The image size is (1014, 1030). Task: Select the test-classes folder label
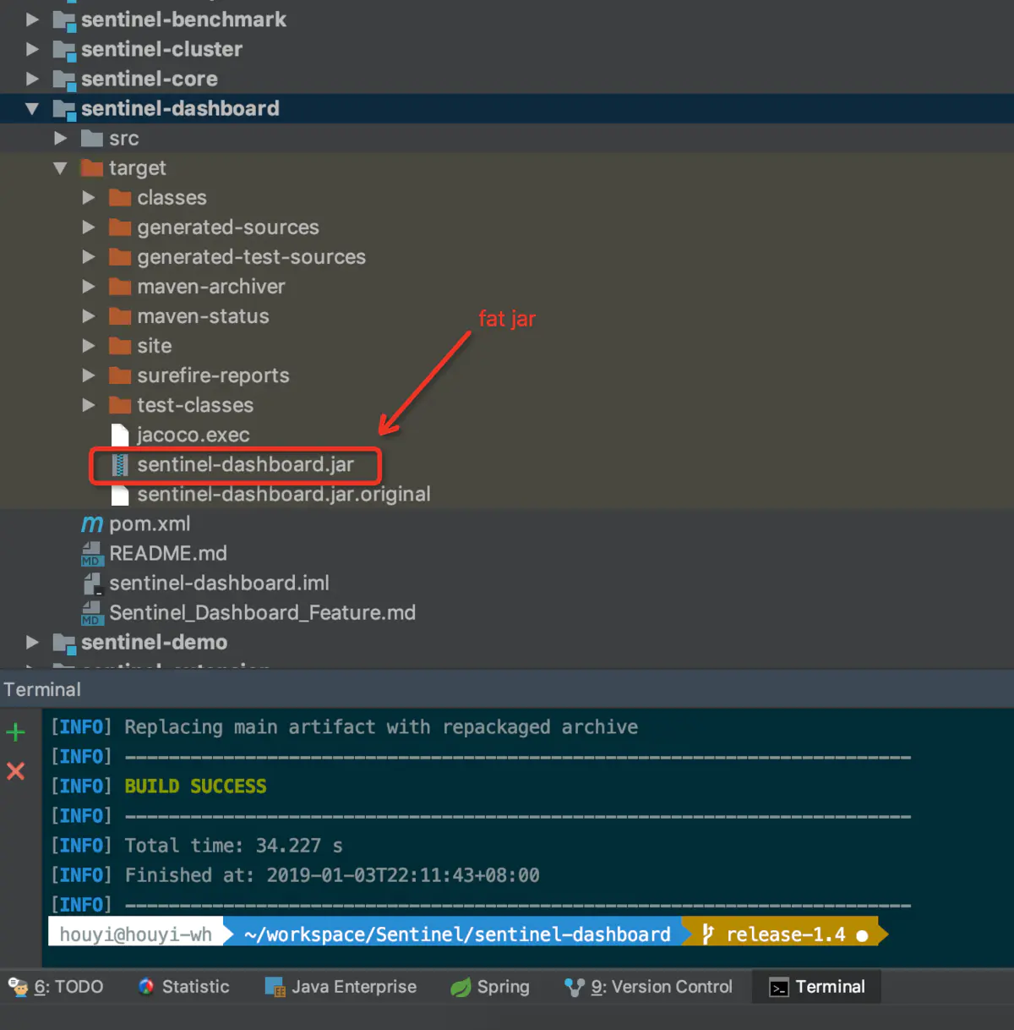(195, 405)
